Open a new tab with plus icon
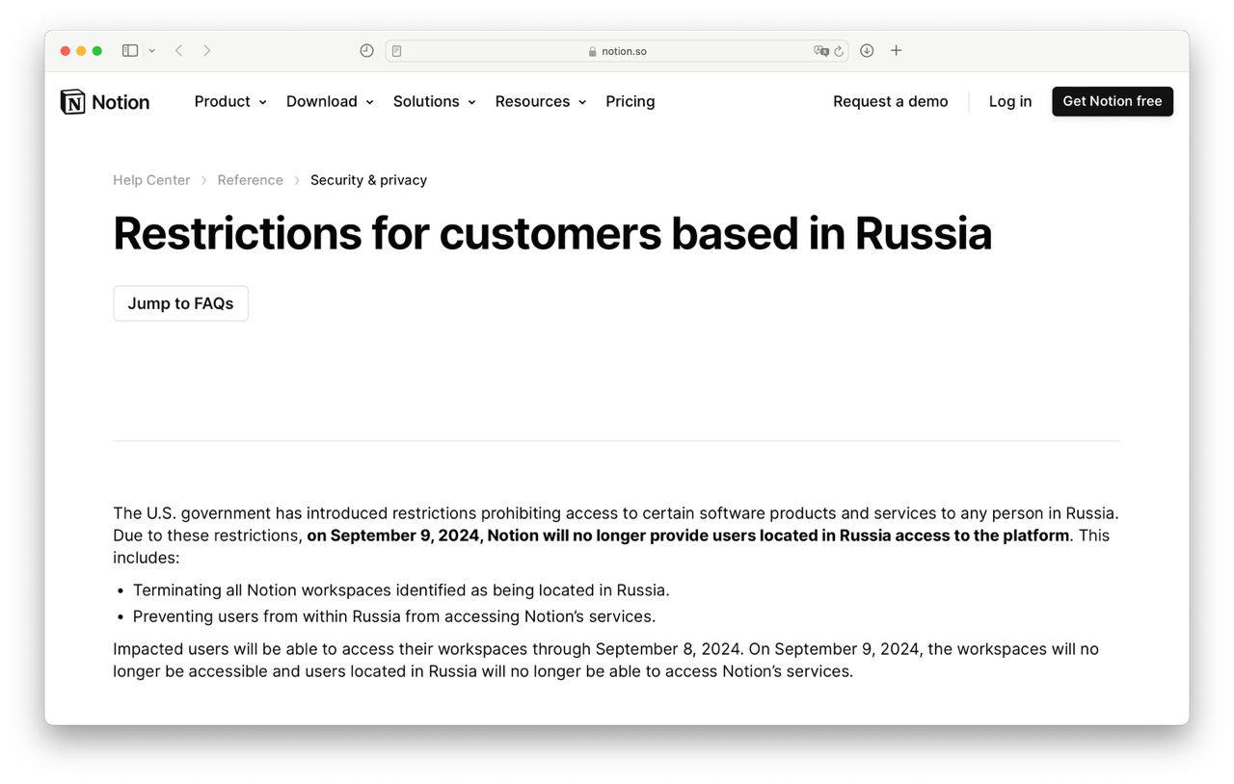This screenshot has width=1234, height=784. pyautogui.click(x=896, y=50)
